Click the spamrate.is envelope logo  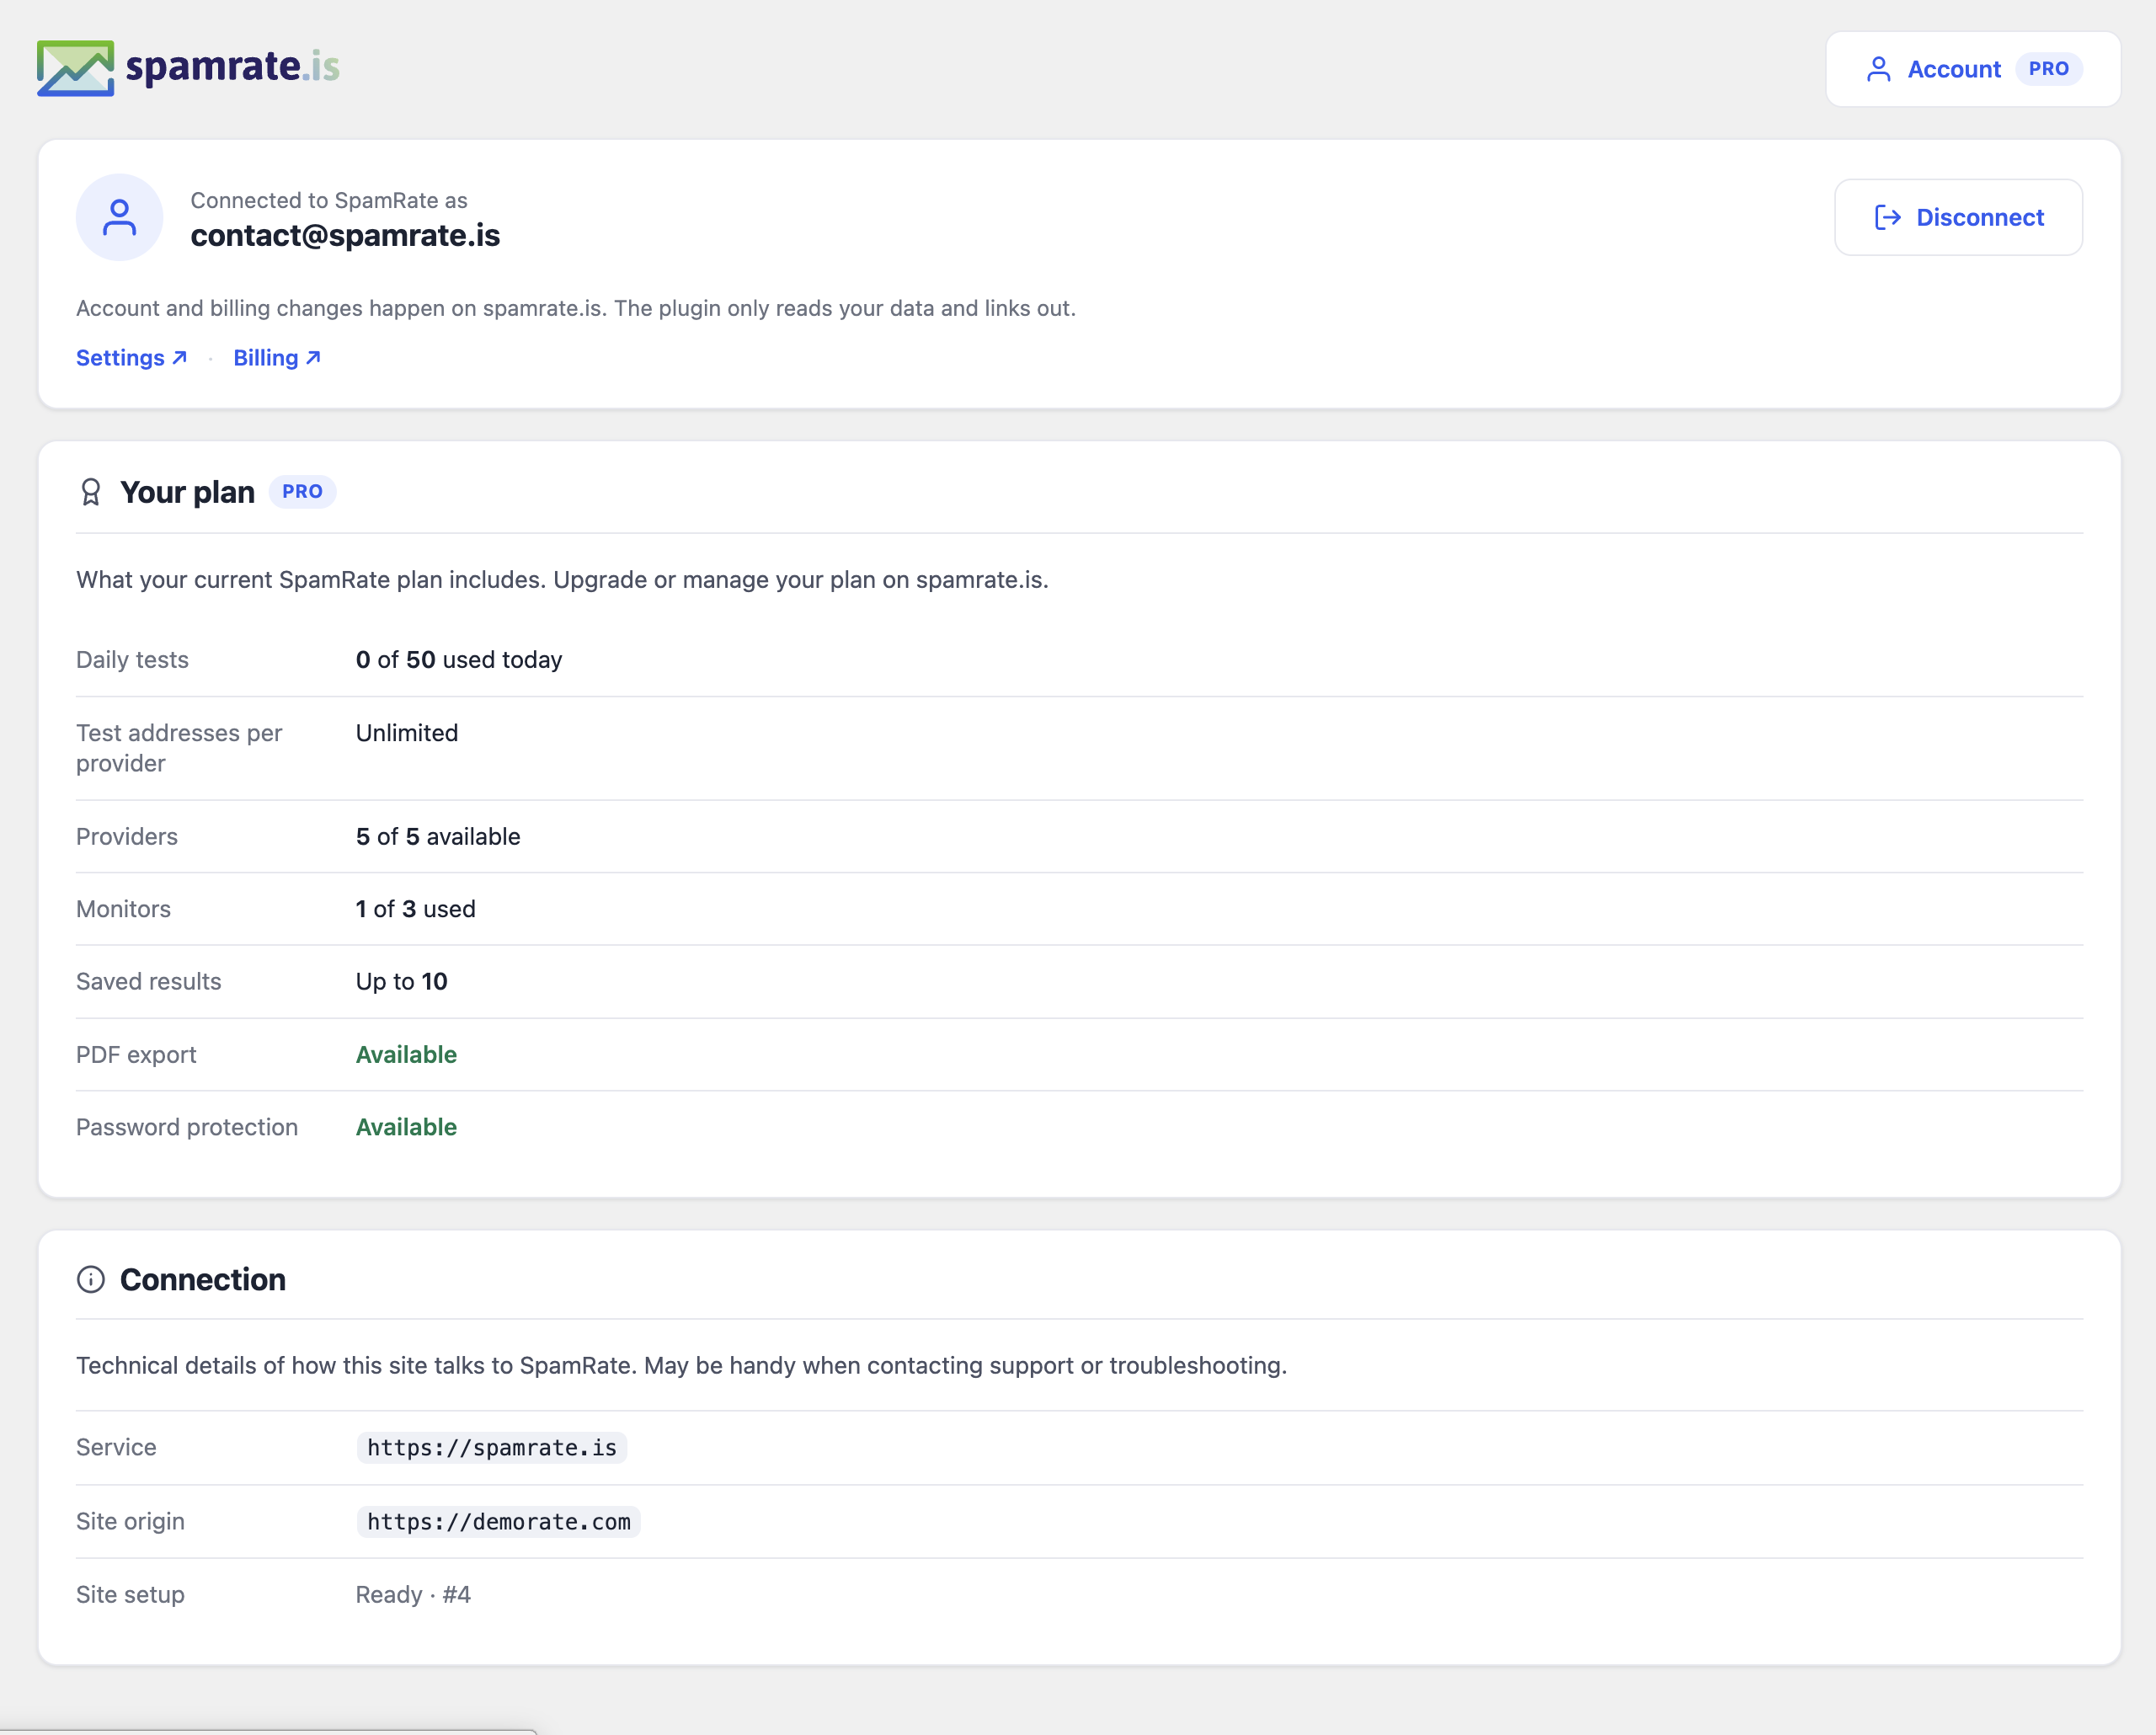[x=75, y=68]
